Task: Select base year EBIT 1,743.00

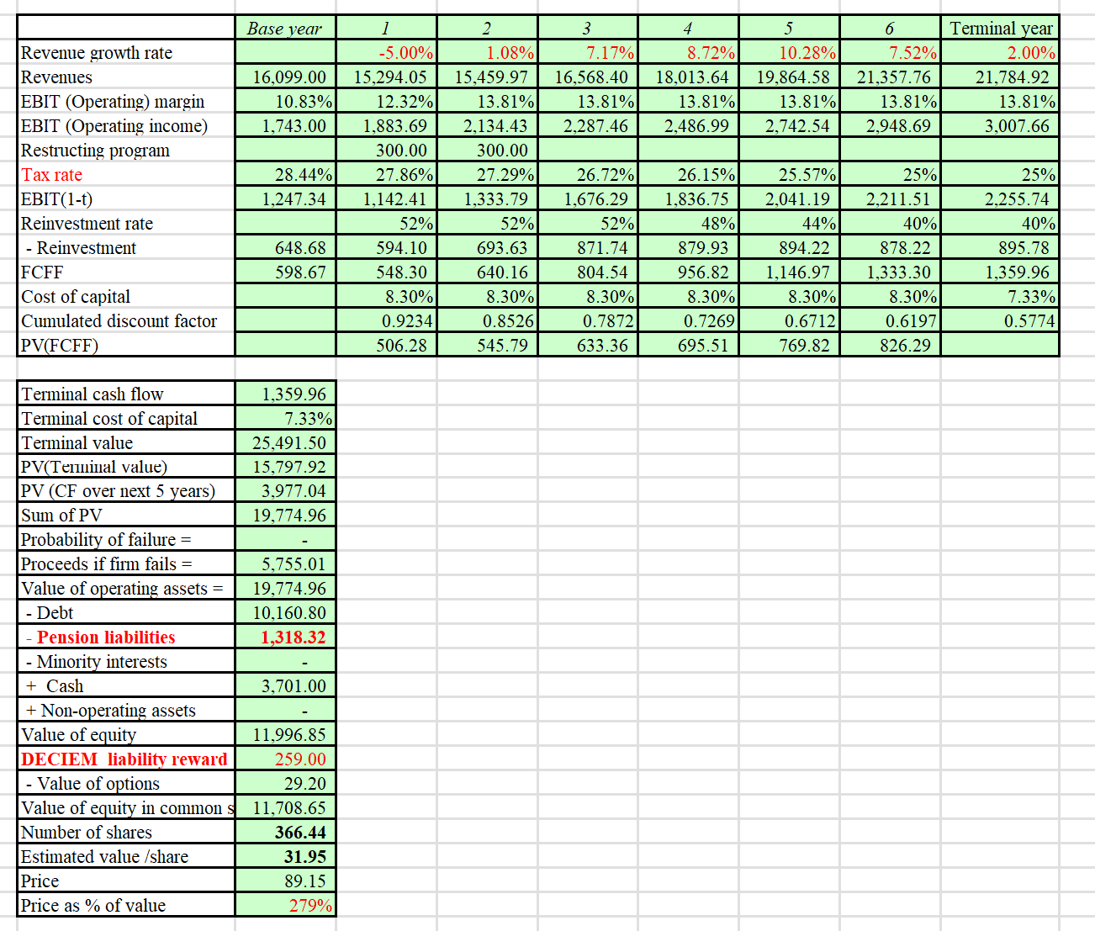Action: pos(285,126)
